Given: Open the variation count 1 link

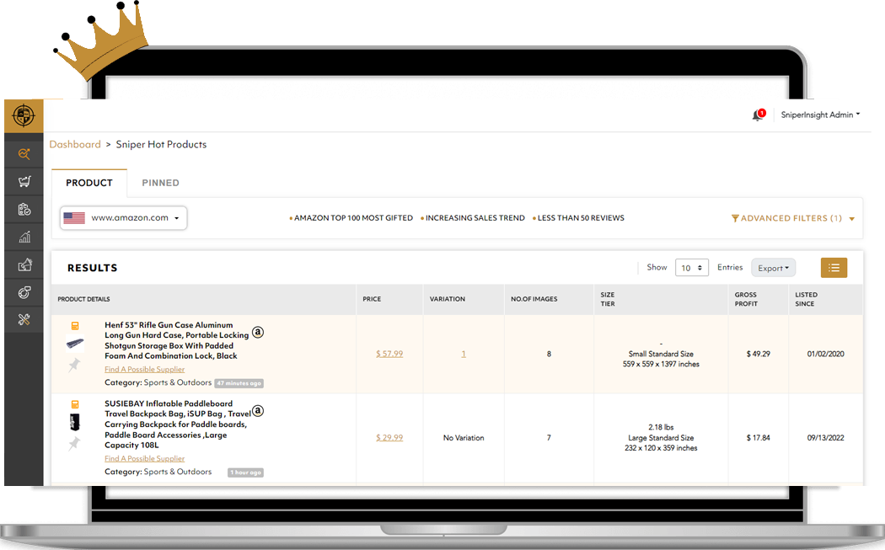Looking at the screenshot, I should pyautogui.click(x=464, y=354).
